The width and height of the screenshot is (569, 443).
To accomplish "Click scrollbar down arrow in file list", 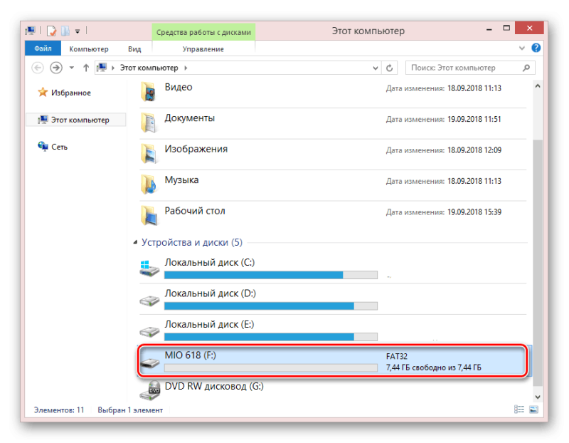I will tap(538, 397).
